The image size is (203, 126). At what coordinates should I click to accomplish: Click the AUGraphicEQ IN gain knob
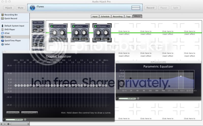pyautogui.click(x=54, y=32)
